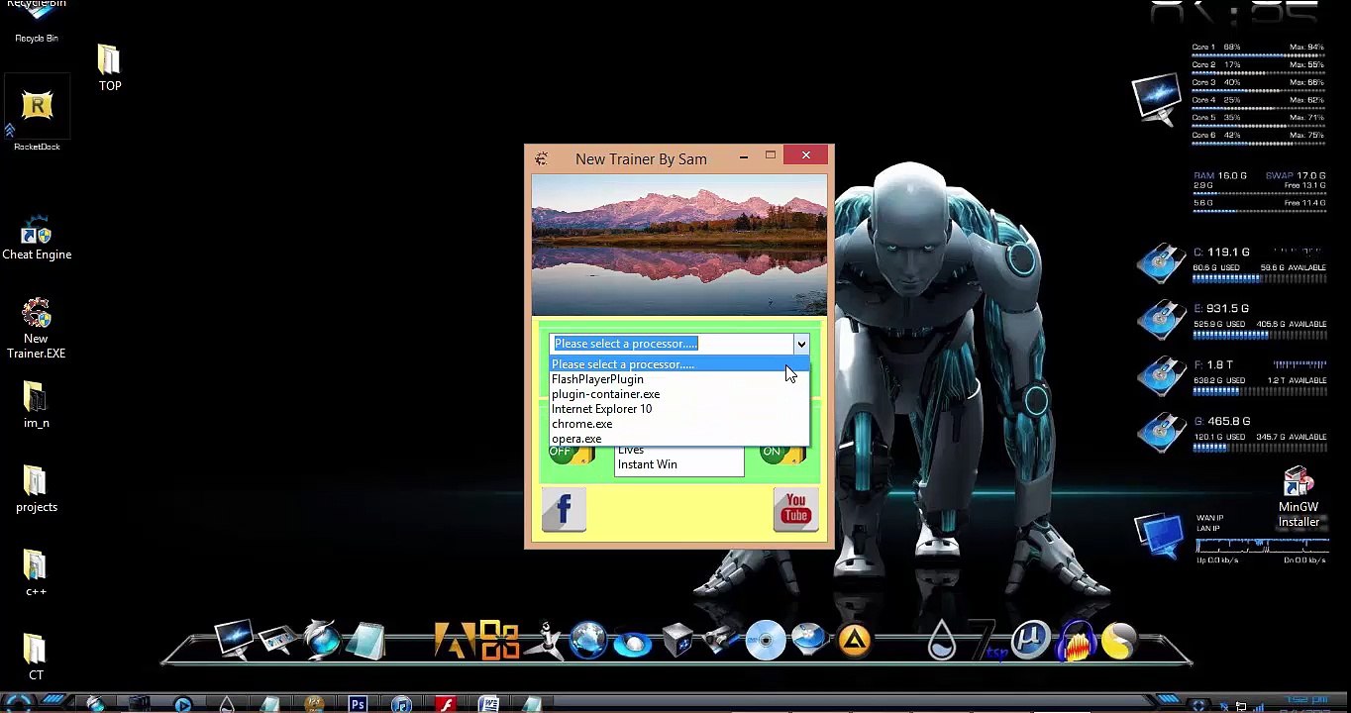Click the joystick icon in the dock

coord(545,641)
